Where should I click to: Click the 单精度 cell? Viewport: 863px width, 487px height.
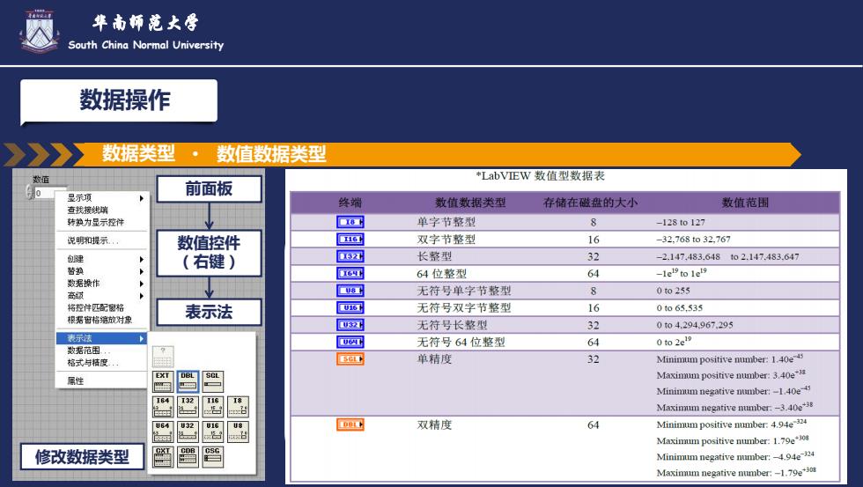[x=434, y=358]
